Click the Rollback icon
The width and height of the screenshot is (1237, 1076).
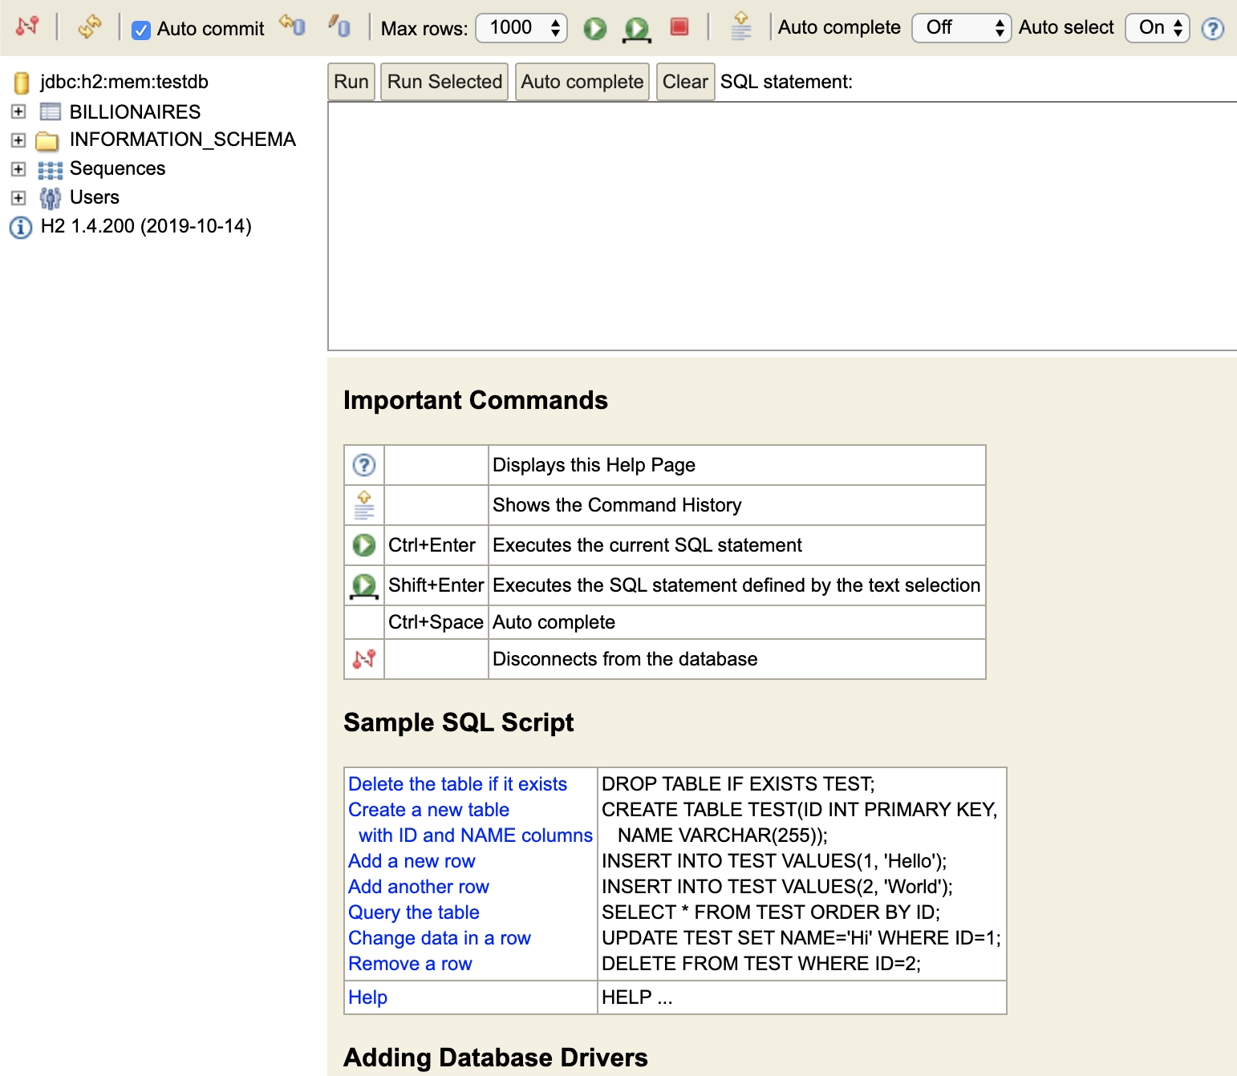click(292, 26)
